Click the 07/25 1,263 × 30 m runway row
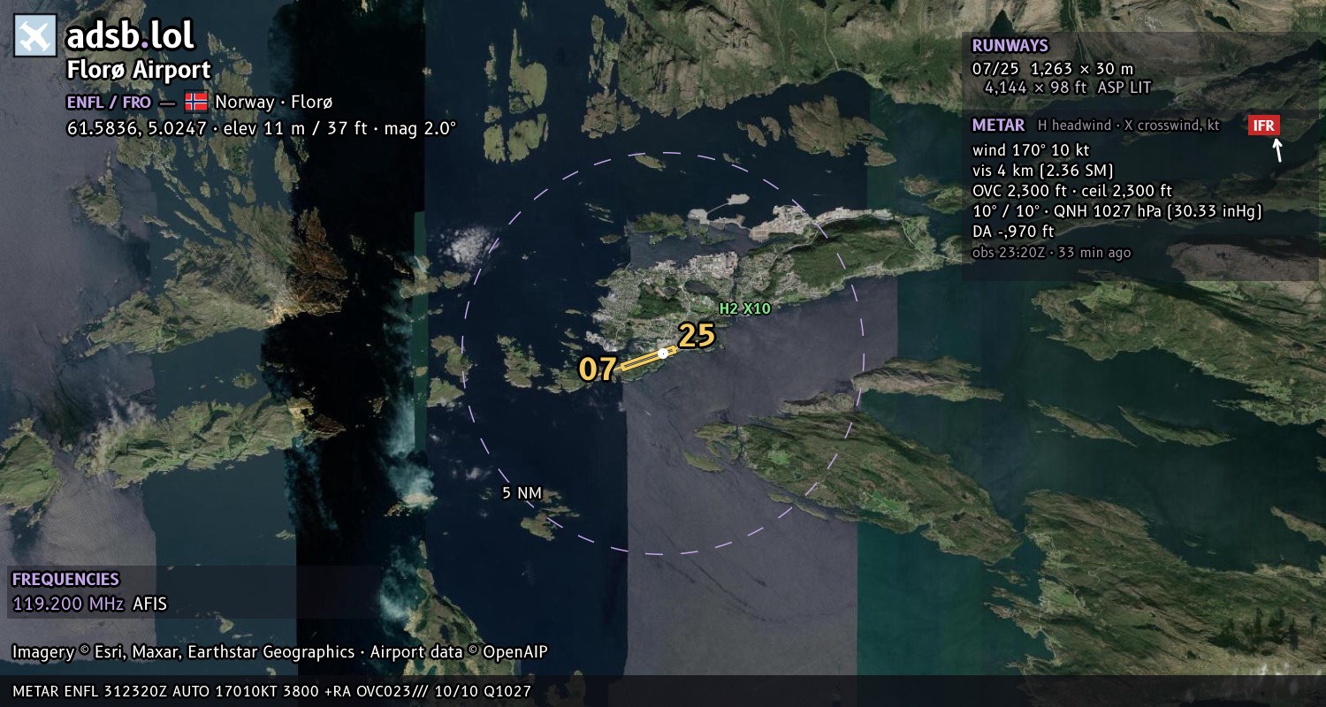Screen dimensions: 1326x707 pos(1052,69)
